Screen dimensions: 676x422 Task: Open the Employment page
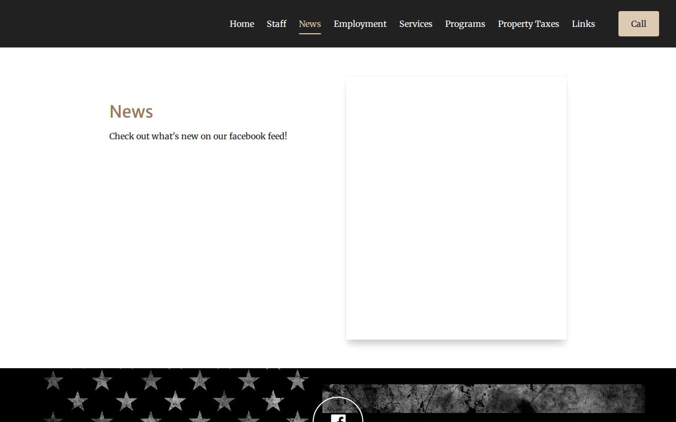(x=360, y=24)
